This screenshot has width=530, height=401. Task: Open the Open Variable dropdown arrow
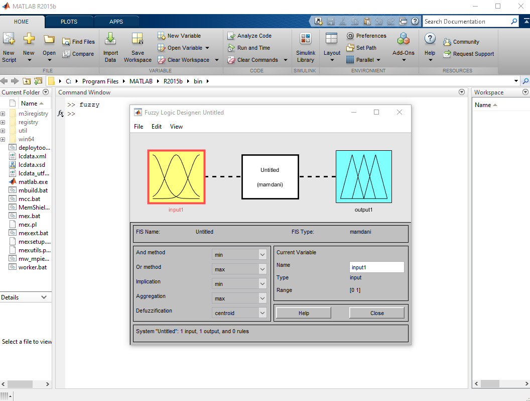[207, 48]
